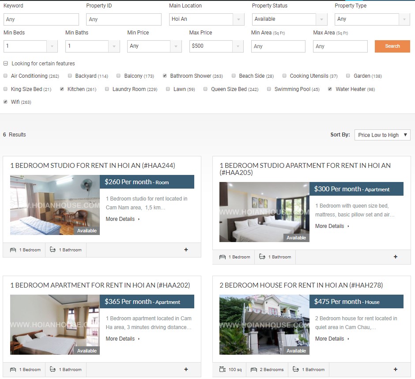Click plus icon on HAH278 house listing

point(395,369)
